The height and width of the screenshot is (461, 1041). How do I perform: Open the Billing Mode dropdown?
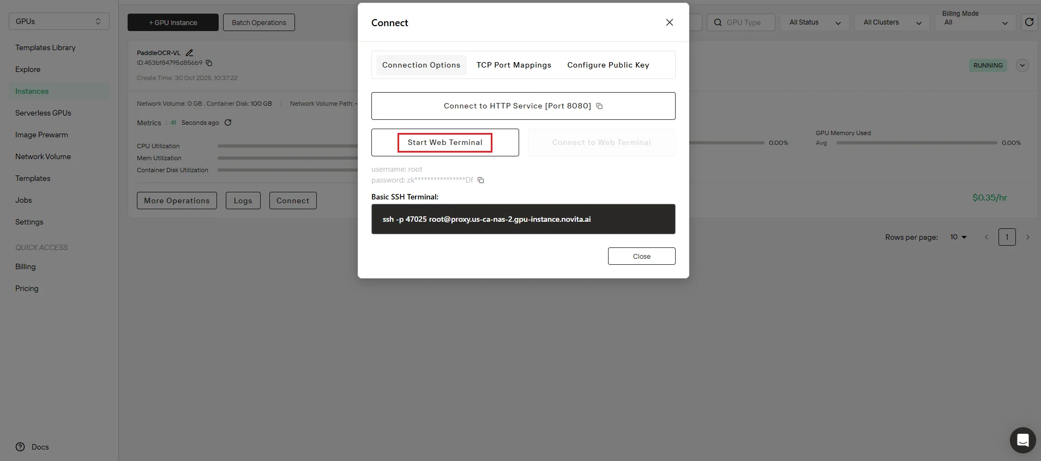pos(976,22)
